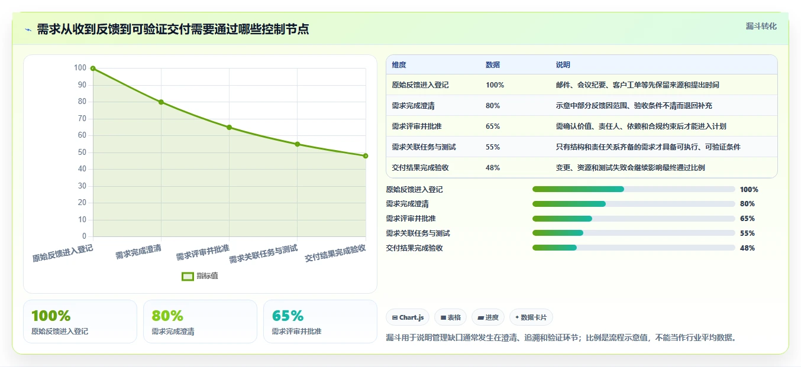Screen dimensions: 801x367
Task: Select table cell 需求评审并批准
Action: pos(416,126)
